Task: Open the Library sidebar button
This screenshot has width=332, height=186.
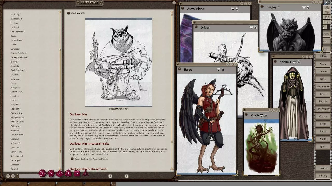Action: (x=323, y=175)
